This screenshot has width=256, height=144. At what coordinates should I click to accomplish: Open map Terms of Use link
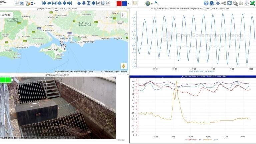point(108,72)
